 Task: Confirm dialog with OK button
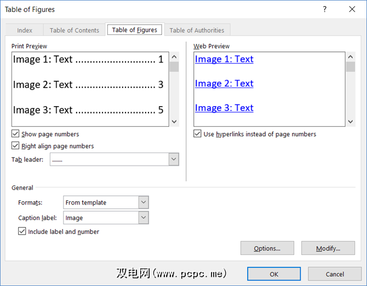click(274, 274)
